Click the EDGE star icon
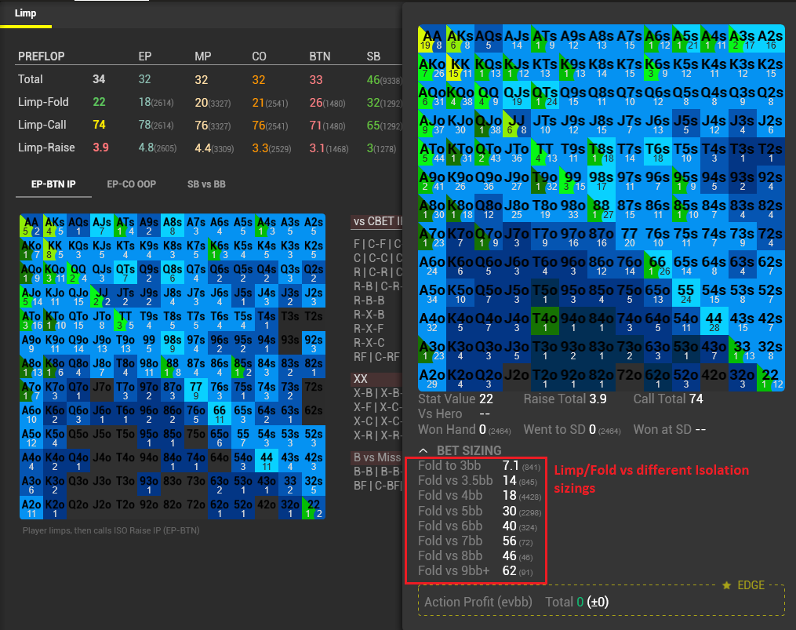This screenshot has width=796, height=630. point(727,585)
